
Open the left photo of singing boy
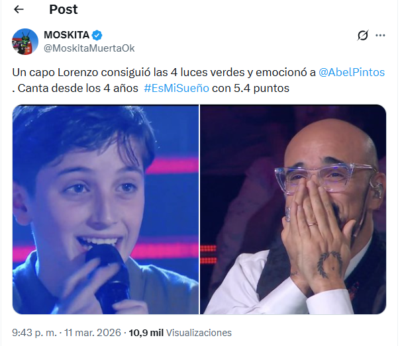pos(105,209)
